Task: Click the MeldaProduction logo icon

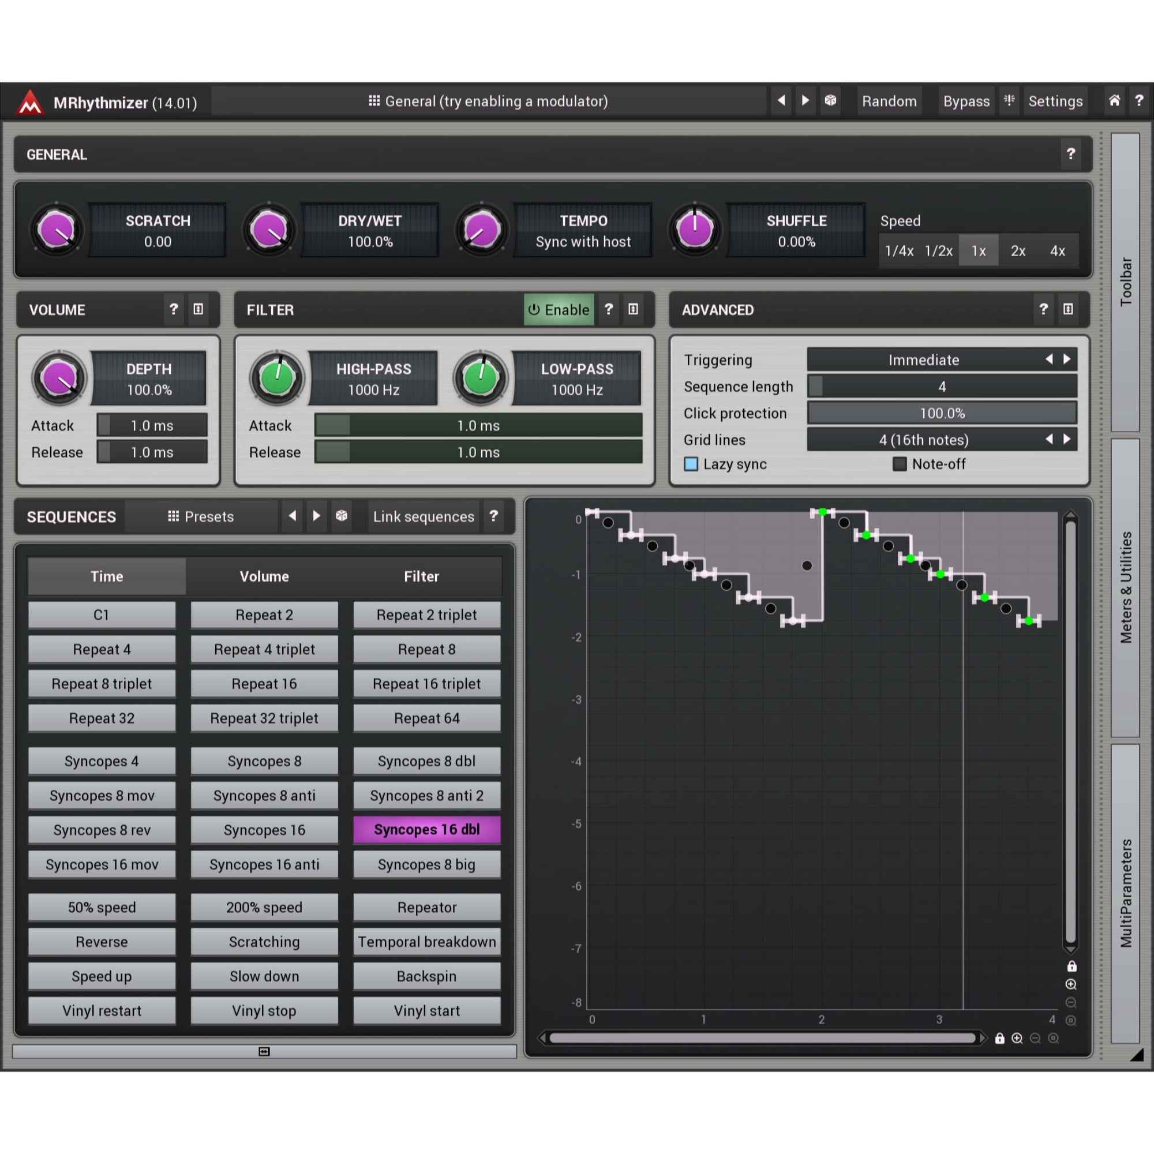Action: click(30, 102)
